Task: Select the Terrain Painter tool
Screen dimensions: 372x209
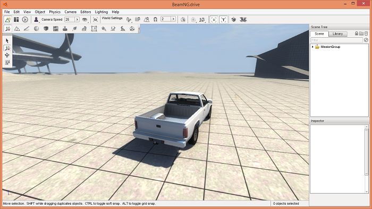Action: pyautogui.click(x=27, y=29)
